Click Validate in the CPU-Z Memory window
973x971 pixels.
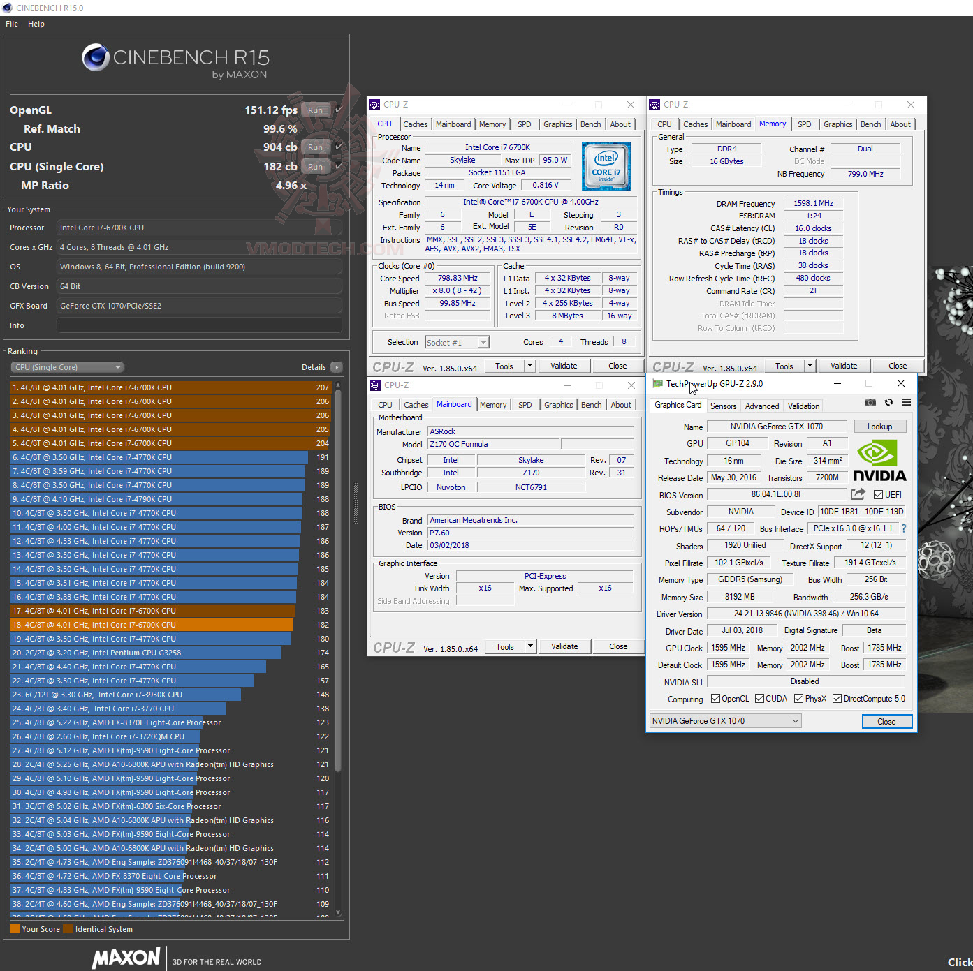point(844,366)
